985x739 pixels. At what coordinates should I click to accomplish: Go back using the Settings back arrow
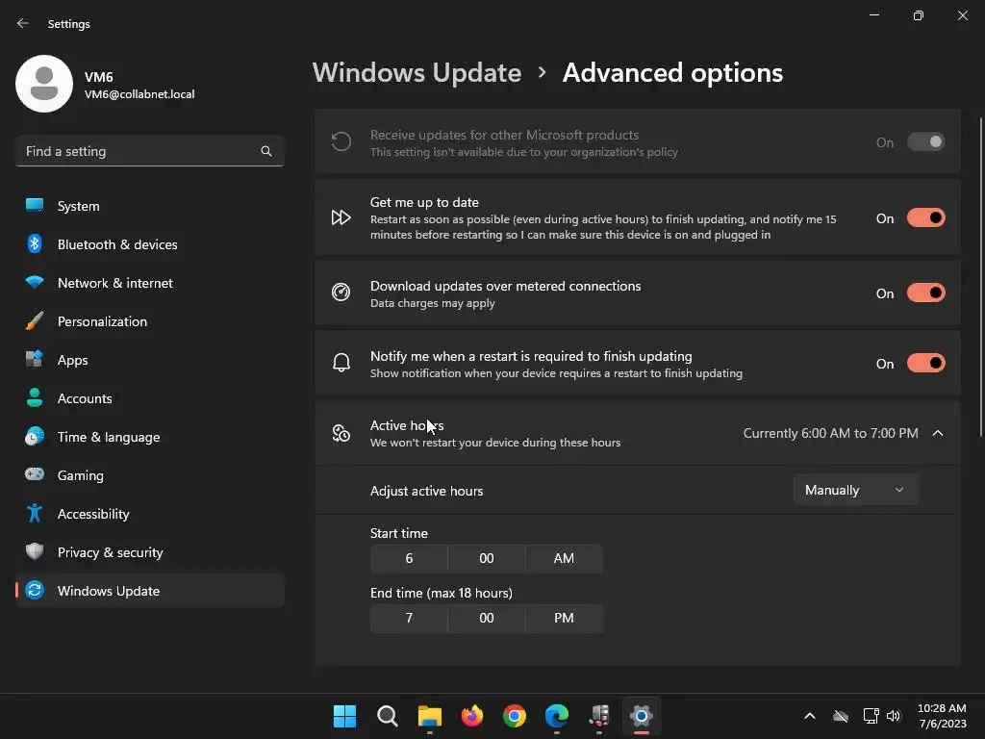coord(23,23)
